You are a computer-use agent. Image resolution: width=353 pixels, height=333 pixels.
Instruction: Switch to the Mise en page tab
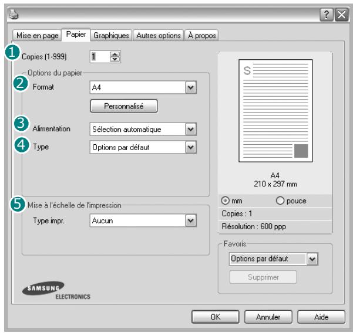tap(37, 36)
